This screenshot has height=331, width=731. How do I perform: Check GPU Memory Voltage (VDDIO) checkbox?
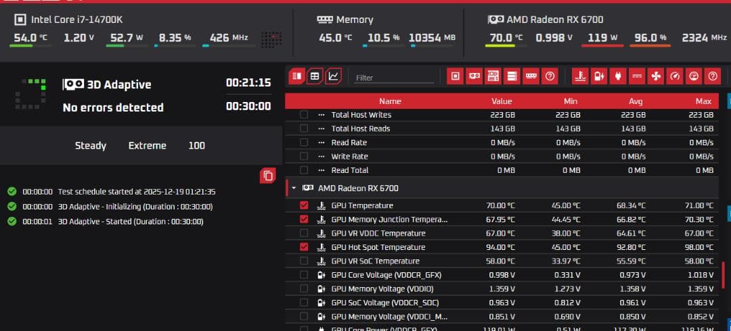point(304,288)
